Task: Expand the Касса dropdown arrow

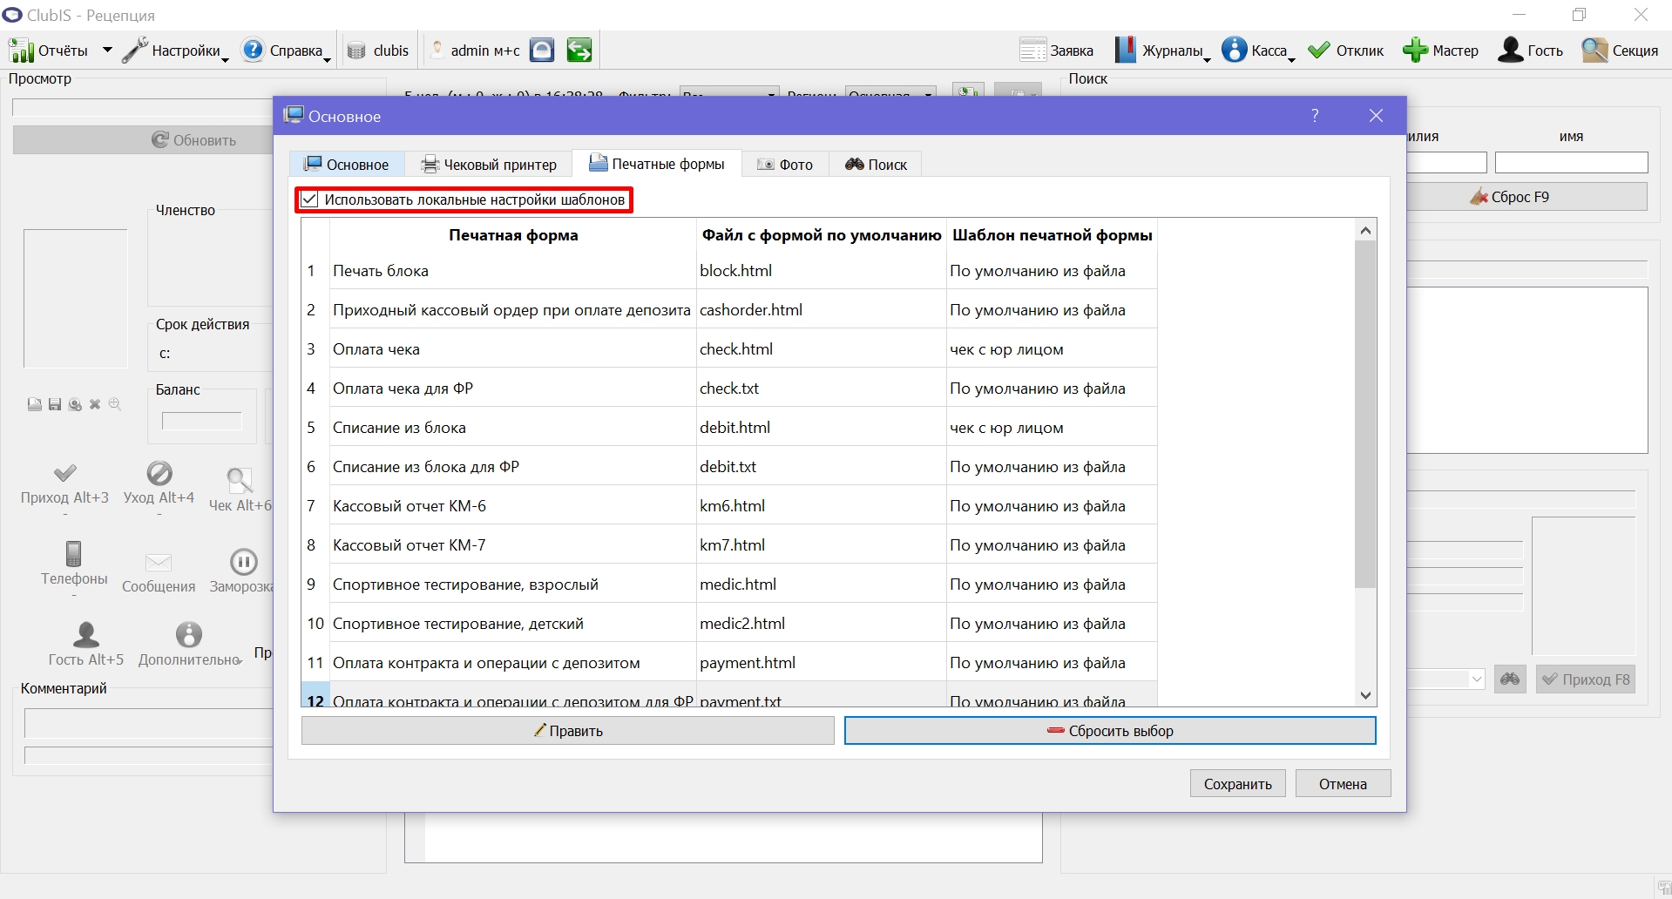Action: 1291,59
